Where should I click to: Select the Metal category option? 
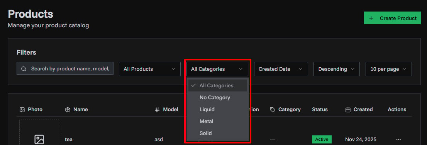(x=218, y=122)
